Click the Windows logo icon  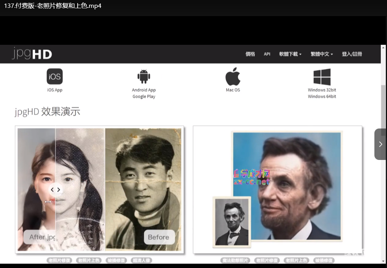[322, 77]
